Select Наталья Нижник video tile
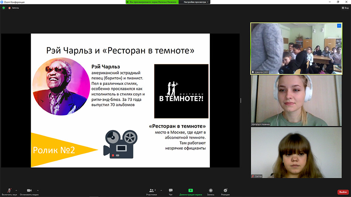The width and height of the screenshot is (351, 197). (x=296, y=101)
